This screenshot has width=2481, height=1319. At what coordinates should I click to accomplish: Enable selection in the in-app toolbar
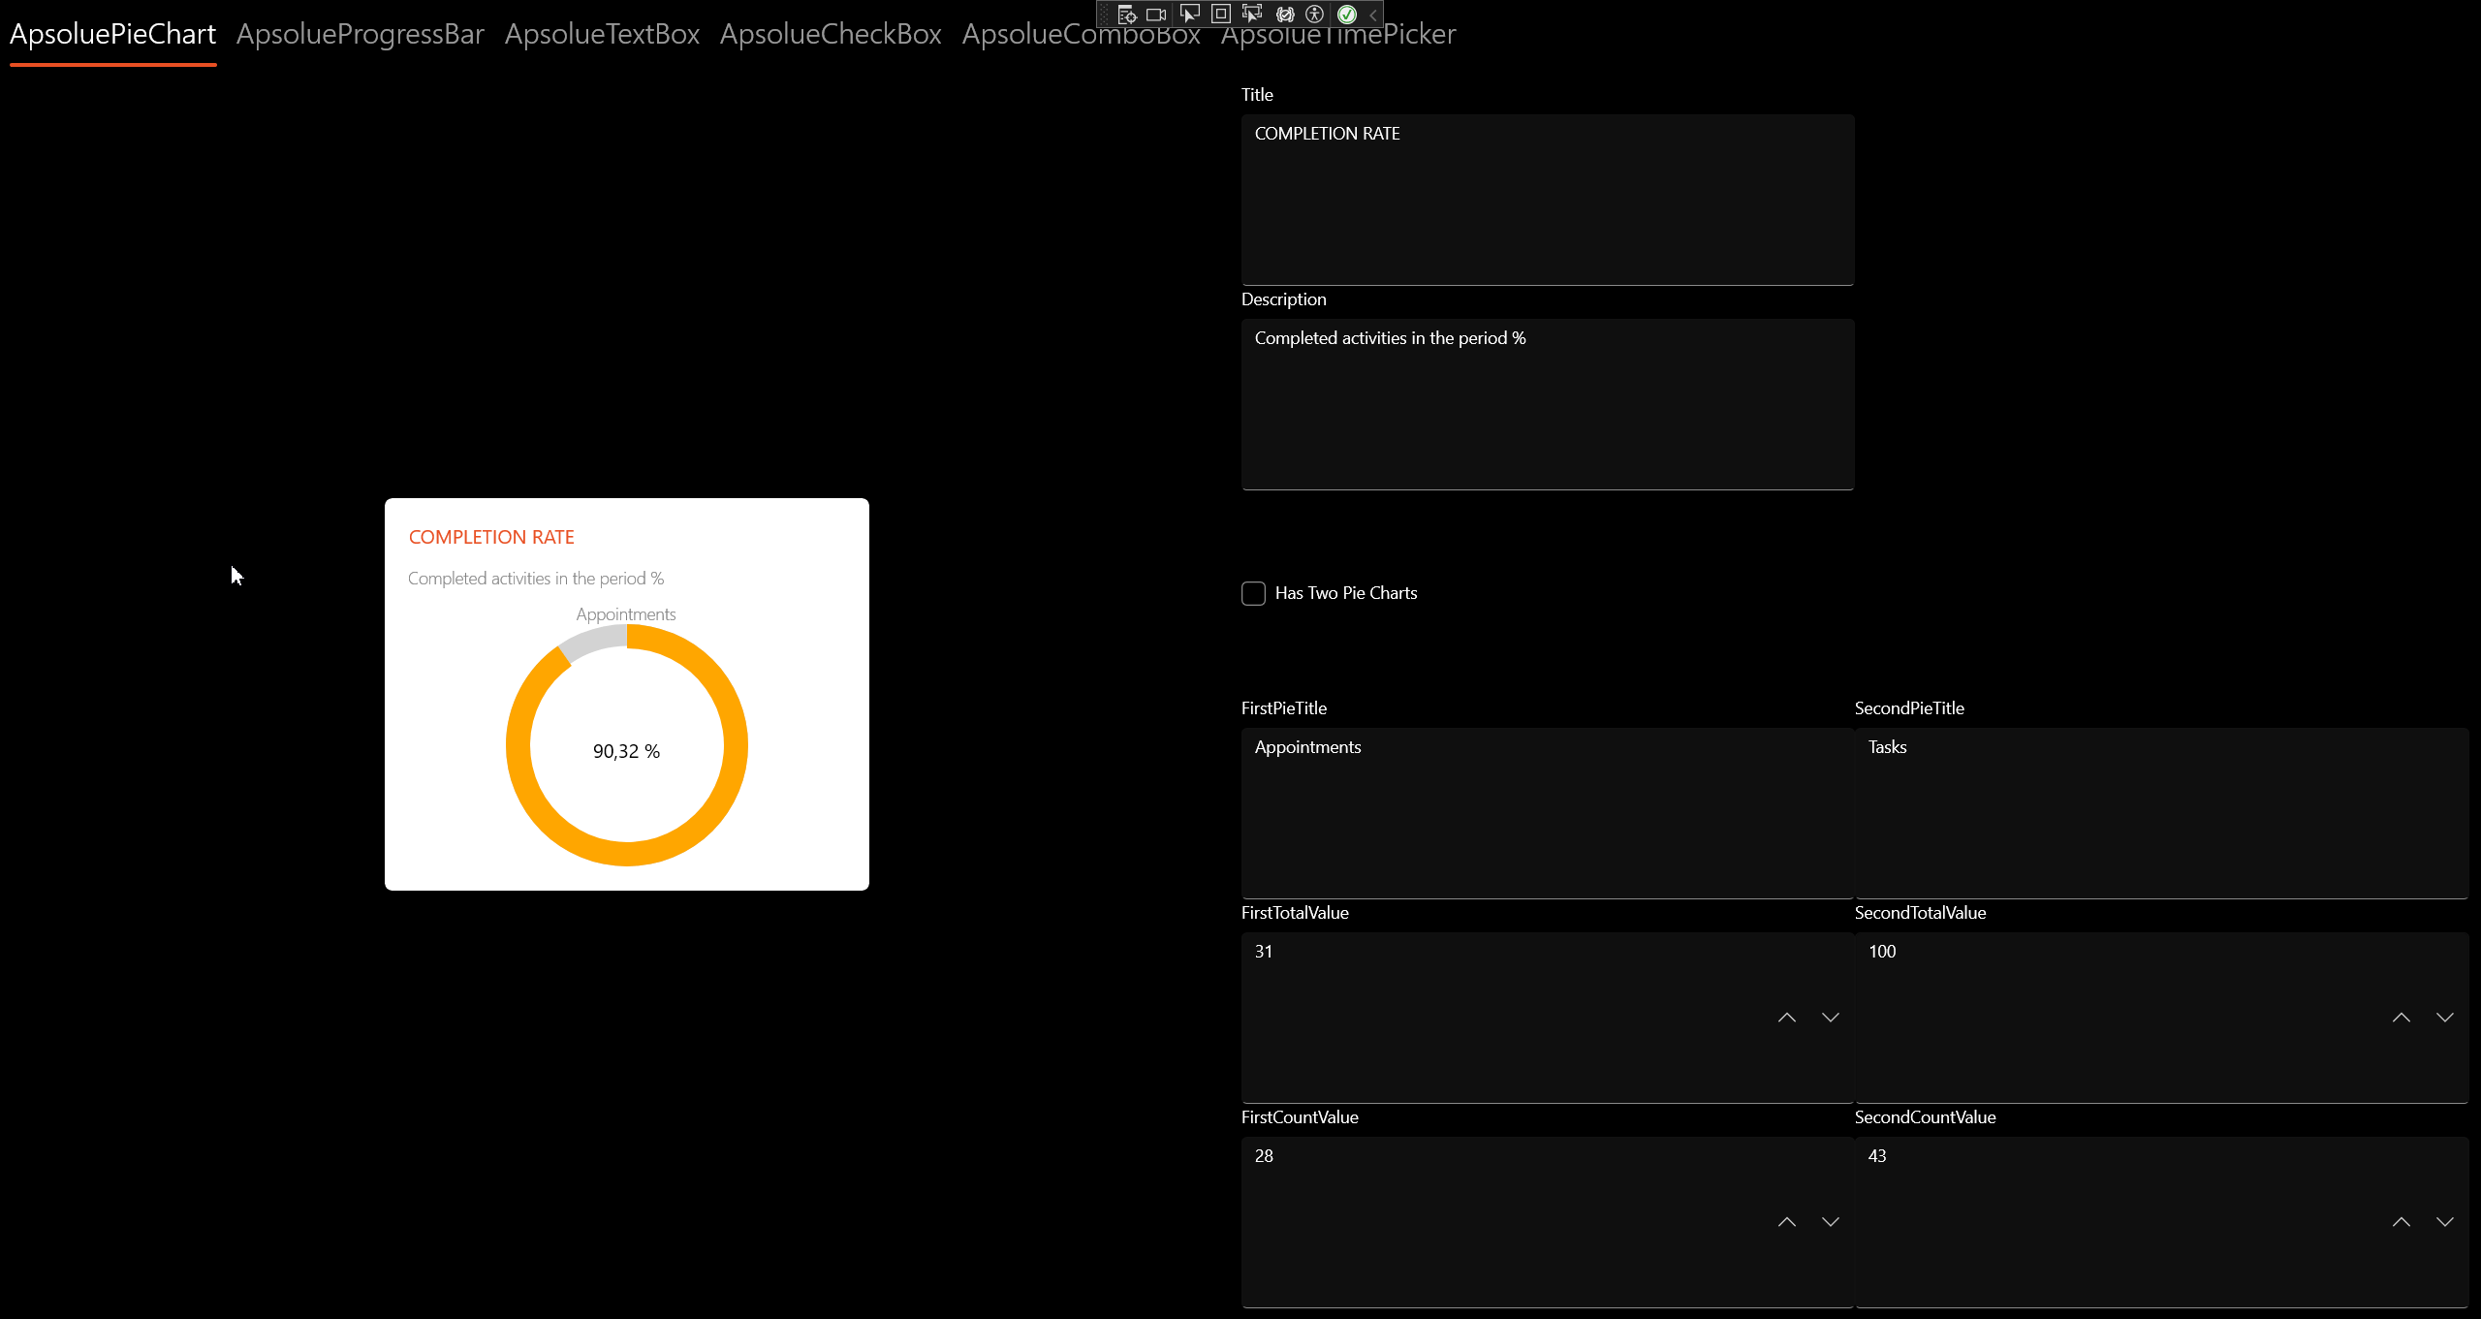tap(1190, 15)
